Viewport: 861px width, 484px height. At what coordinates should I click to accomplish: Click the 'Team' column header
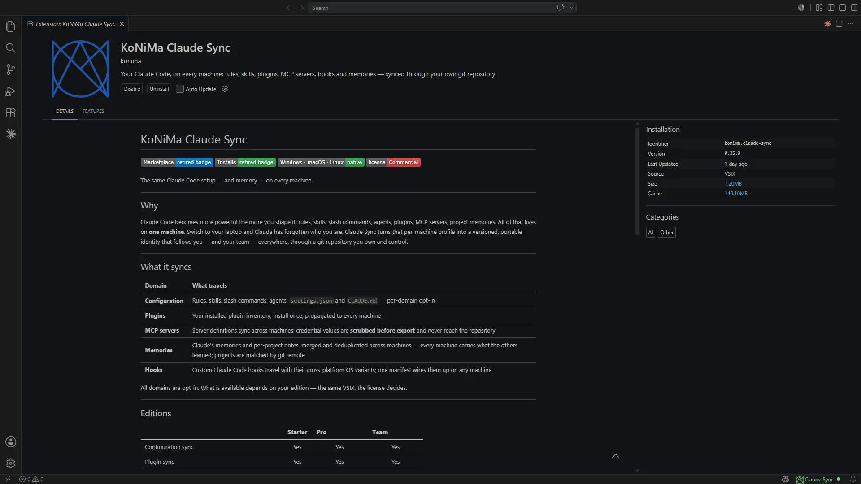pos(380,432)
